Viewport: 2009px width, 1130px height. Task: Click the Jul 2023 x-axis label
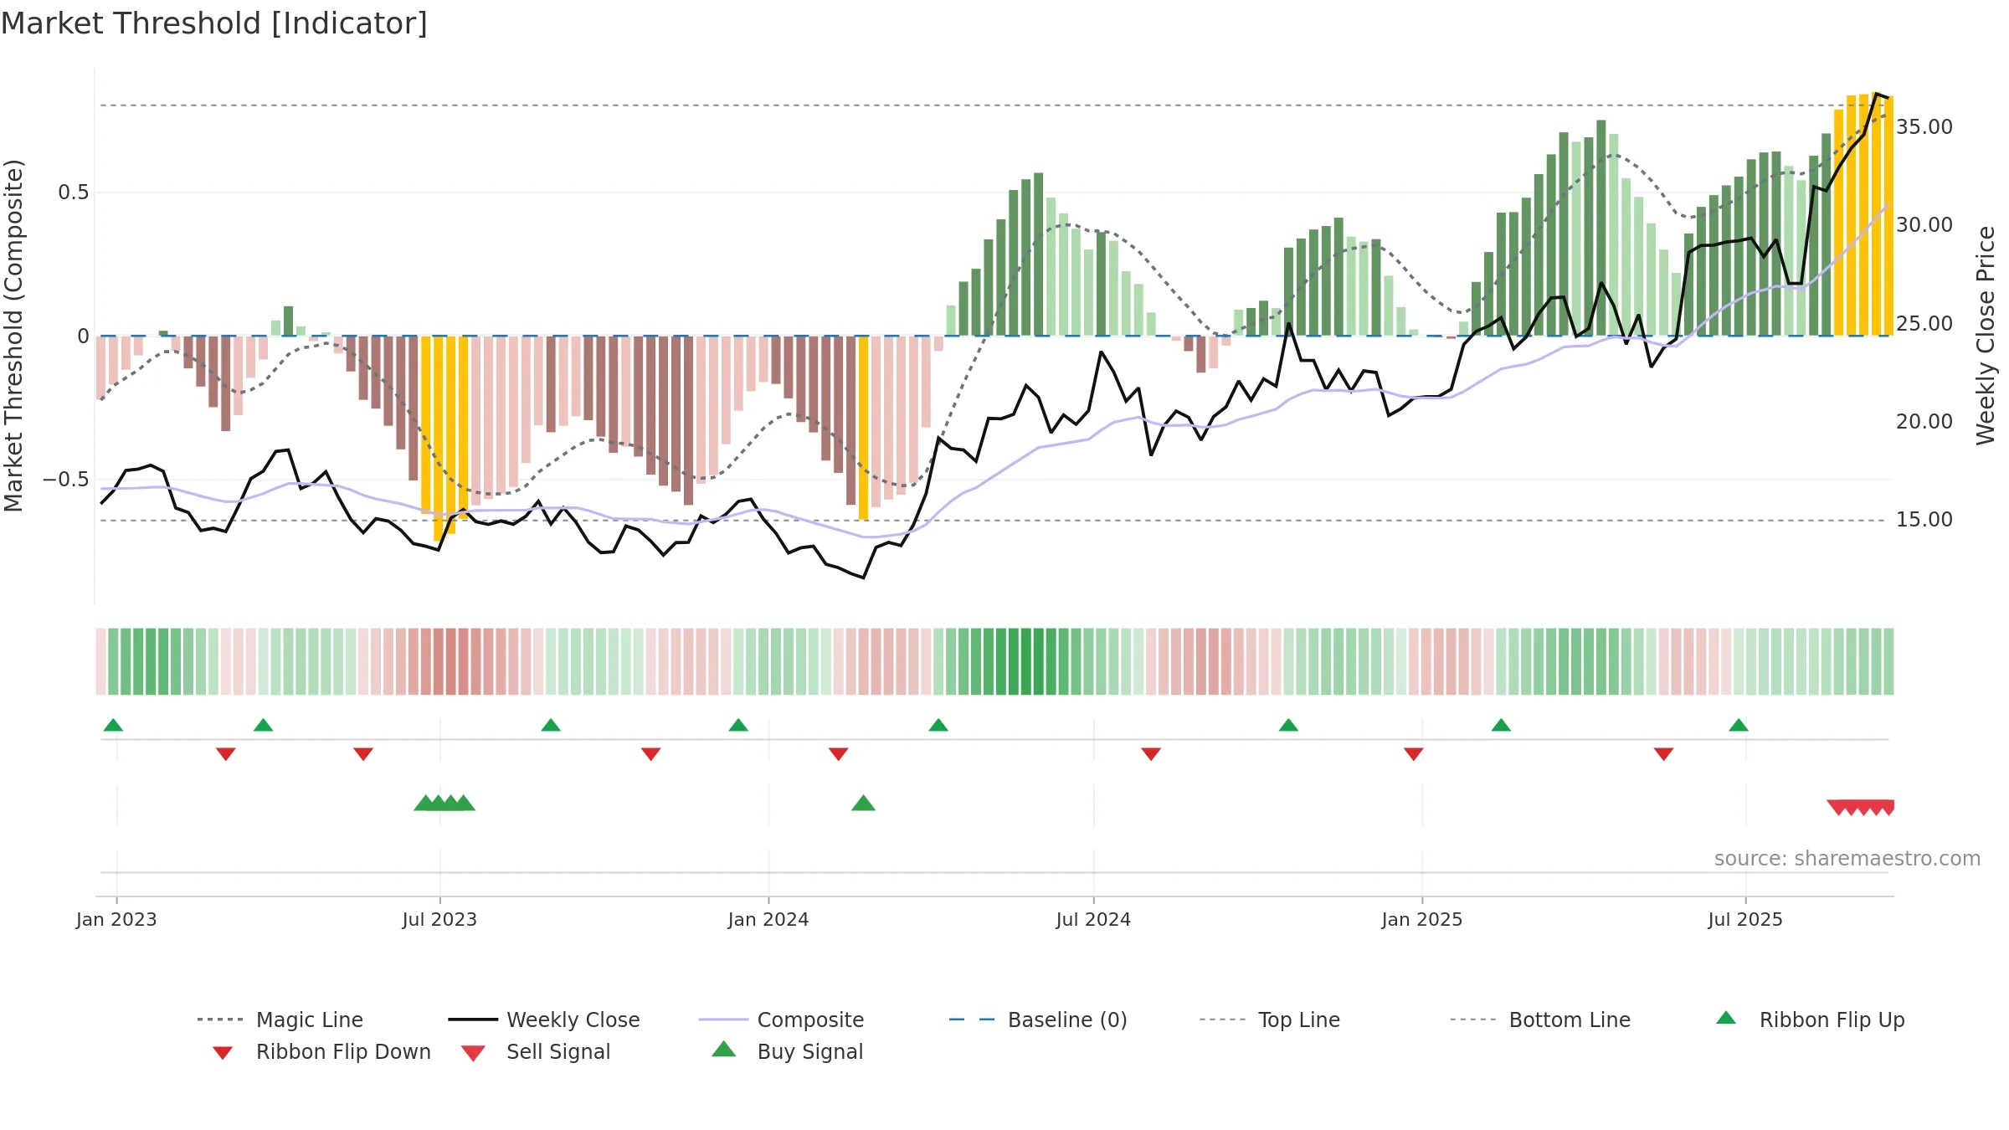439,919
